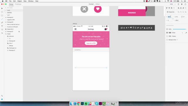The height and width of the screenshot is (106, 188).
Task: Click the share icon in top right
Action: click(x=185, y=4)
